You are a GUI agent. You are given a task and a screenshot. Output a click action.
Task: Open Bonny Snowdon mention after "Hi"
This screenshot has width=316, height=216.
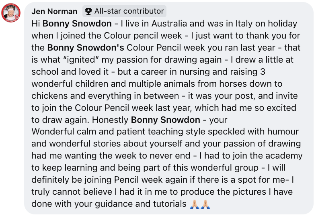tap(77, 24)
